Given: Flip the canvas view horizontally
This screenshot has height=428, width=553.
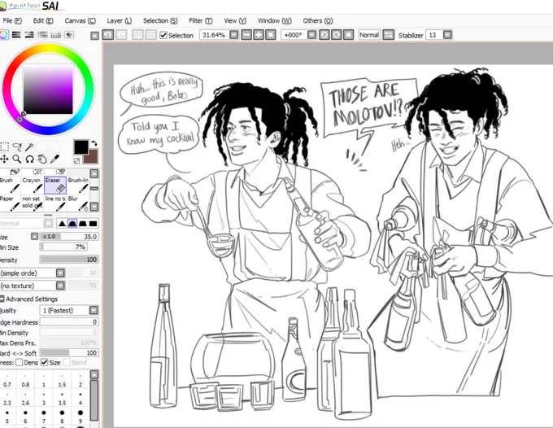Looking at the screenshot, I should pyautogui.click(x=389, y=35).
